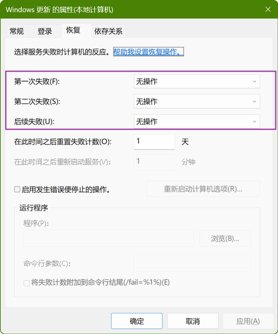Open the 依存关系 tab
The image size is (278, 334).
(x=108, y=31)
